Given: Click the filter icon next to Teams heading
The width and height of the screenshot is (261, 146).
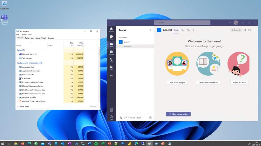Looking at the screenshot, I should [x=150, y=30].
